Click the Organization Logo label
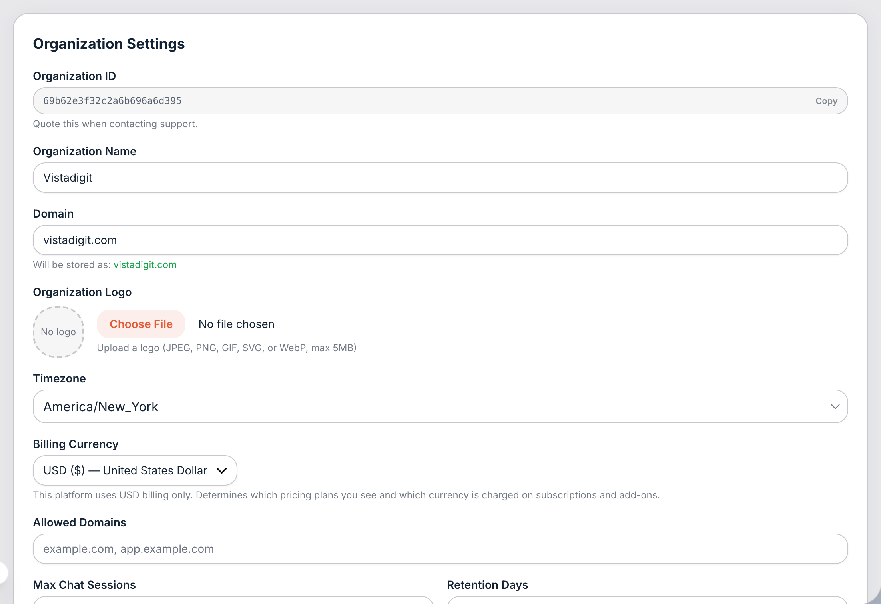 tap(82, 292)
